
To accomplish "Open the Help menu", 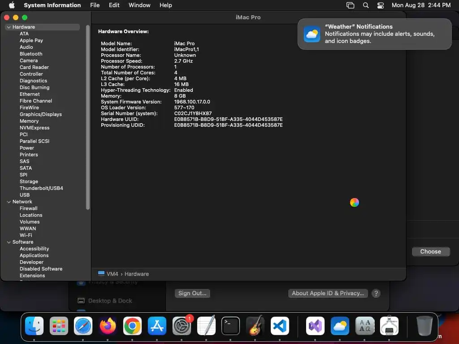I will point(165,5).
